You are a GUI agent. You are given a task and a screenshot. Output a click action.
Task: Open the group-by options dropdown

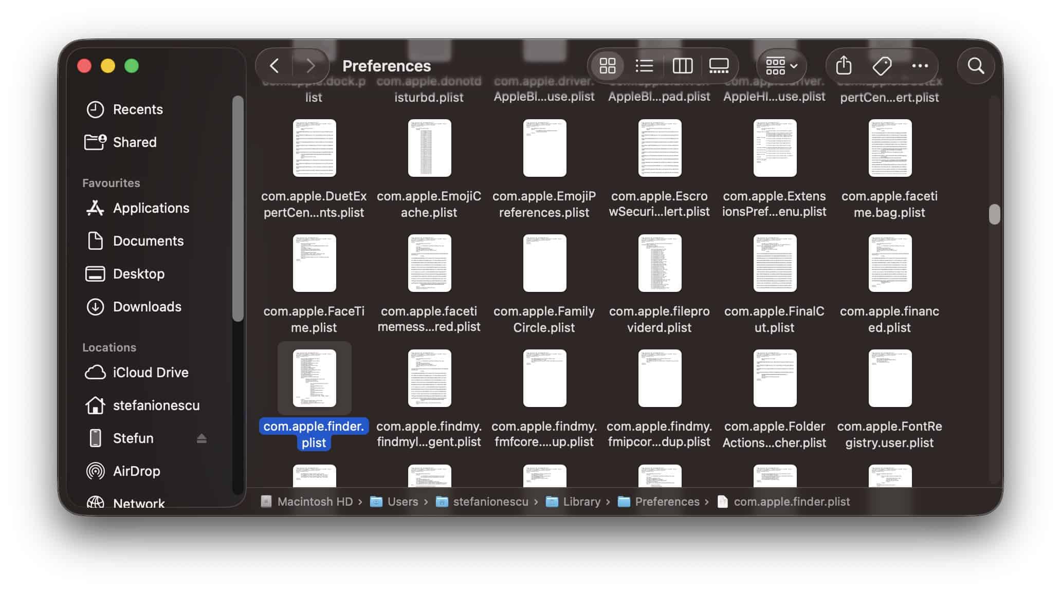[x=781, y=66]
